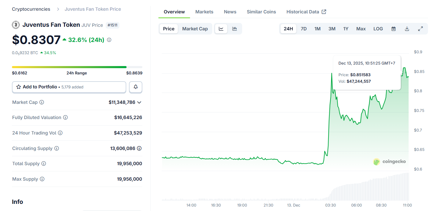The height and width of the screenshot is (211, 436).
Task: Click the Juventus Fan Token logo
Action: click(x=15, y=25)
